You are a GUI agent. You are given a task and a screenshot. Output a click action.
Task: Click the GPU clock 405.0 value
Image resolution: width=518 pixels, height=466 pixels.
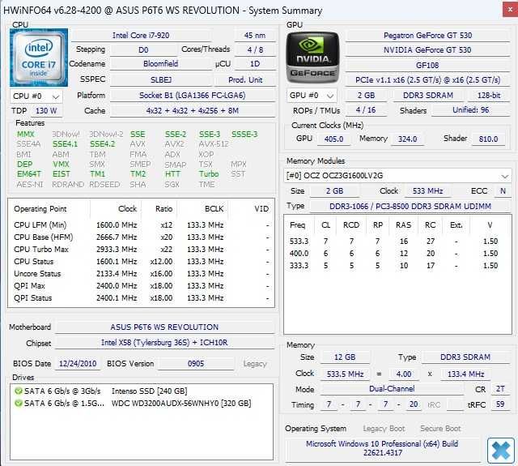333,139
